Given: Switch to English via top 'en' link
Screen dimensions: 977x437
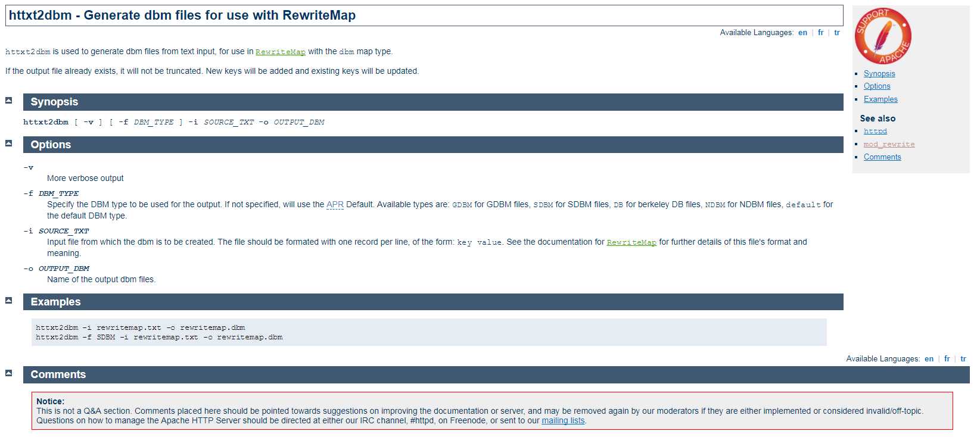Looking at the screenshot, I should tap(802, 33).
